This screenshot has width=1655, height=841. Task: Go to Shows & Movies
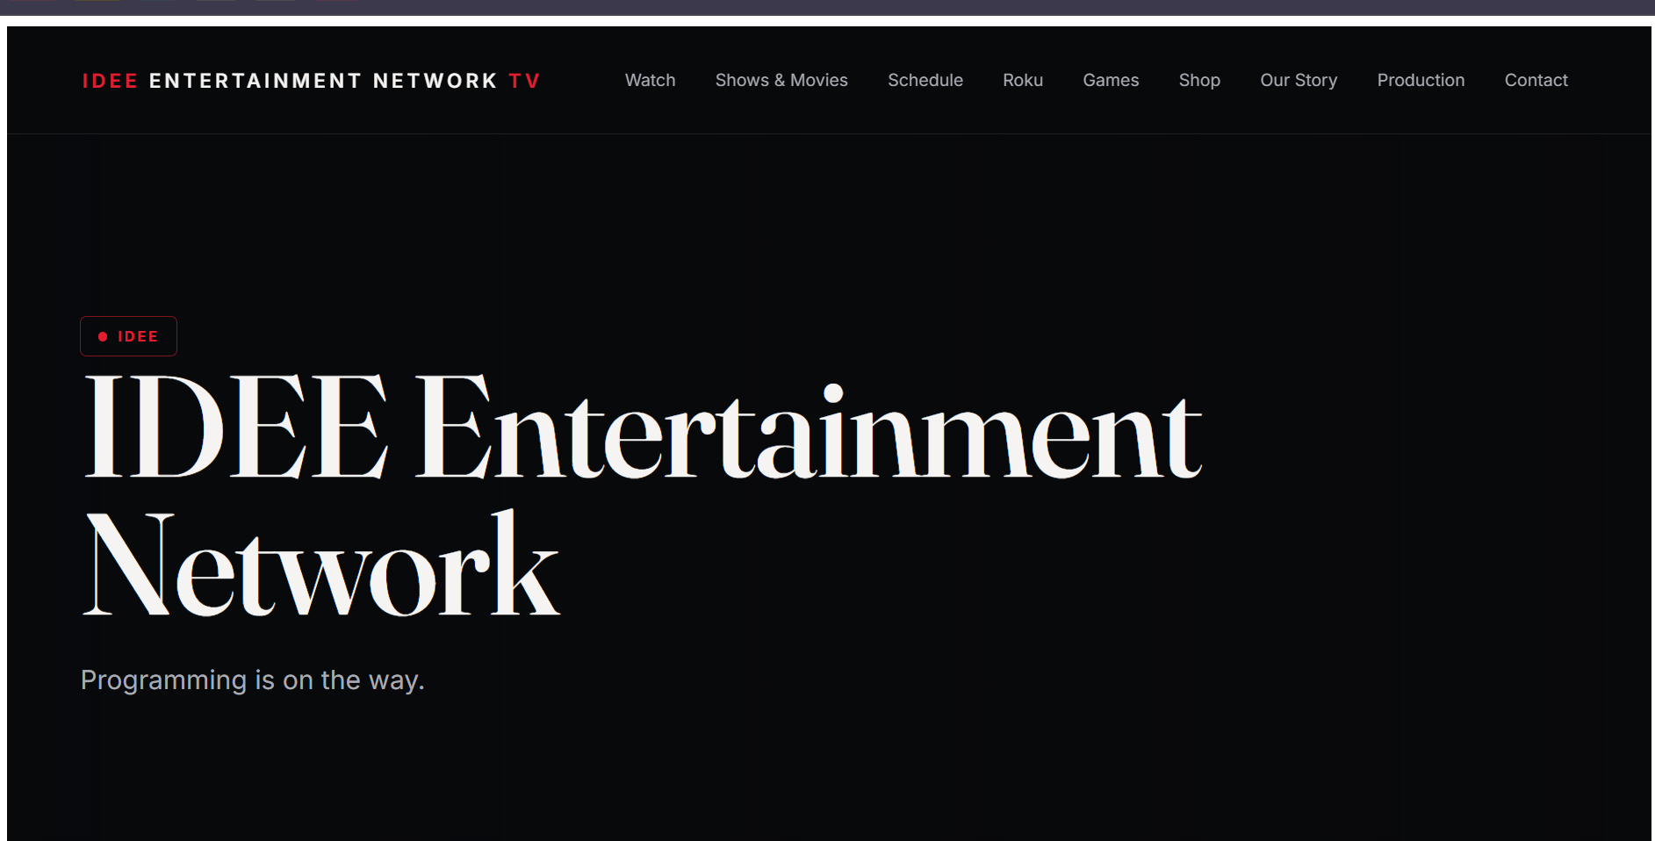(x=781, y=80)
